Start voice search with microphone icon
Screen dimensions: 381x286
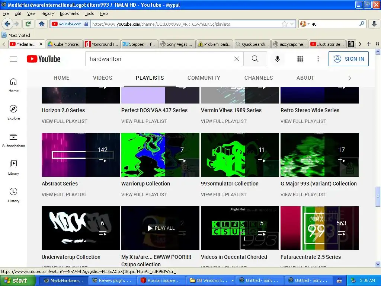(x=278, y=59)
